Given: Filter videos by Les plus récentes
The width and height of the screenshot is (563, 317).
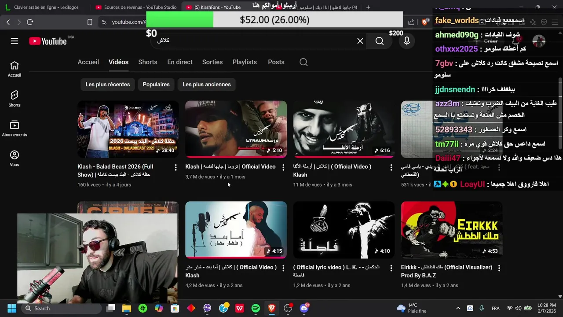Looking at the screenshot, I should (108, 85).
